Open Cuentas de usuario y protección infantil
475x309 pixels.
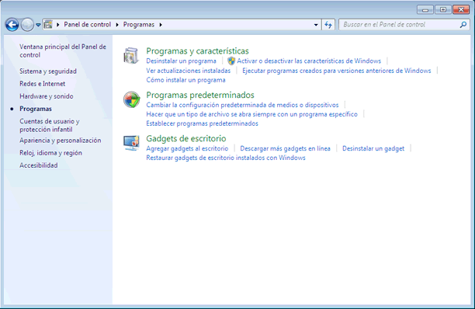click(50, 125)
